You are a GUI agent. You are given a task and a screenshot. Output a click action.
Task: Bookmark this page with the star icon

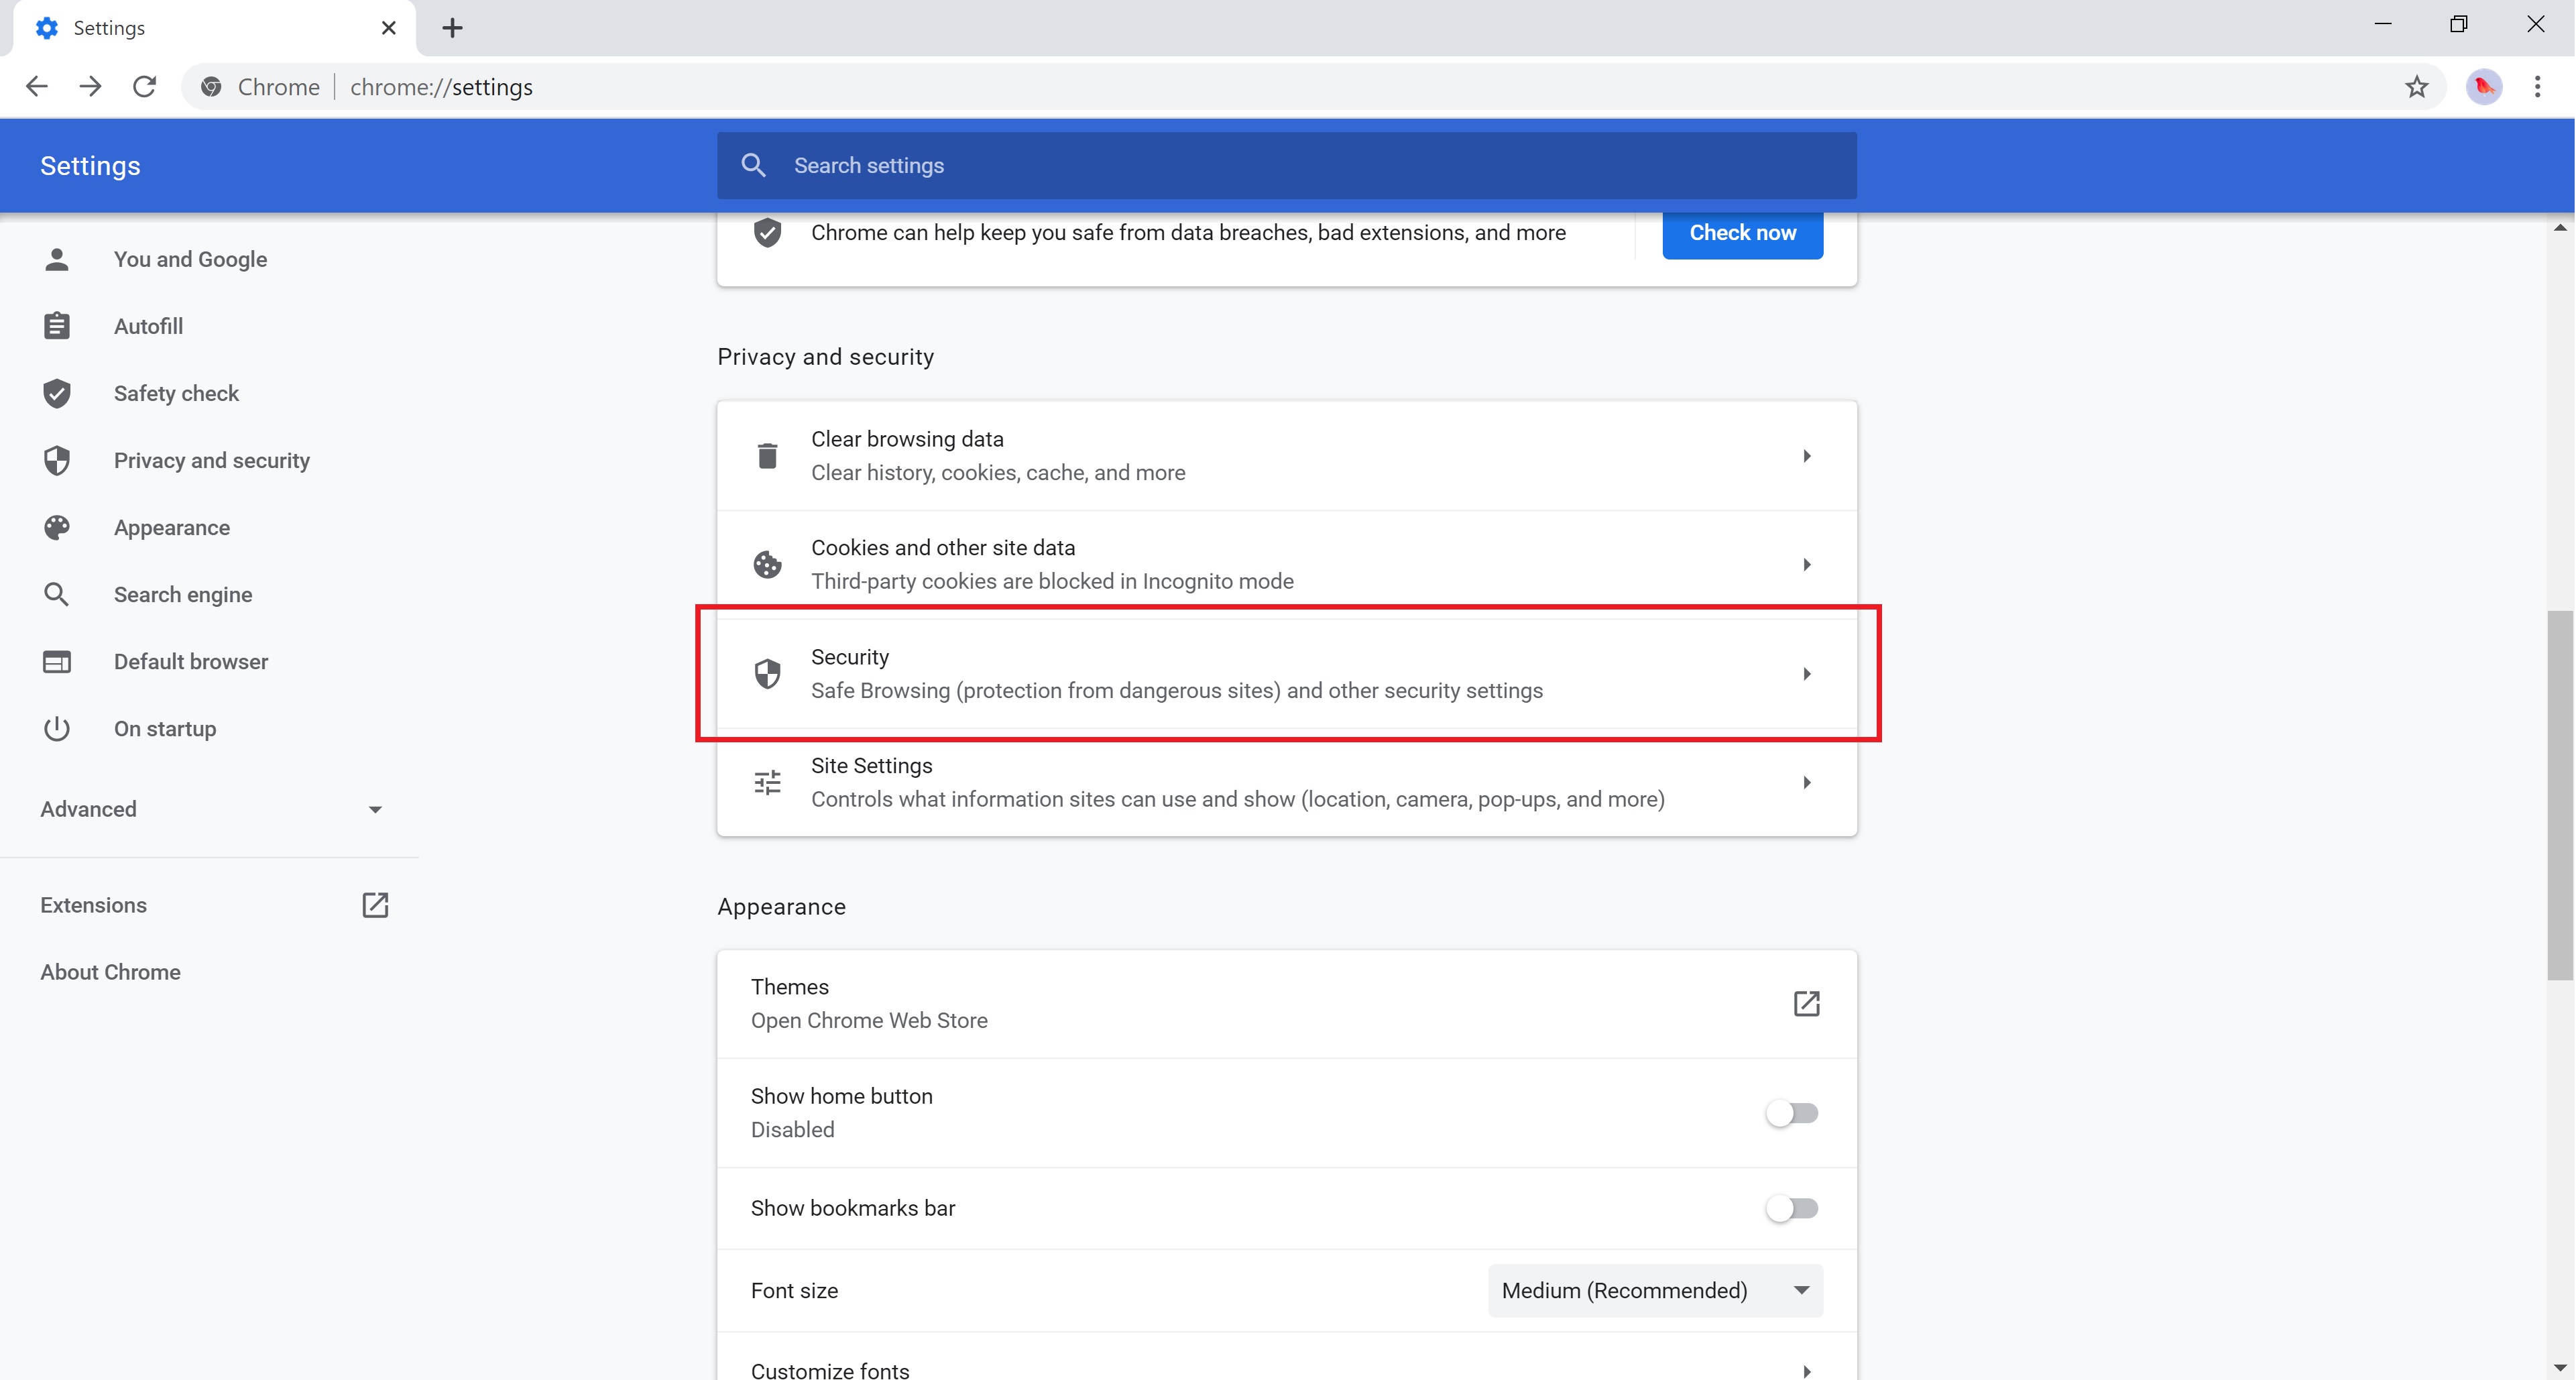[2417, 87]
